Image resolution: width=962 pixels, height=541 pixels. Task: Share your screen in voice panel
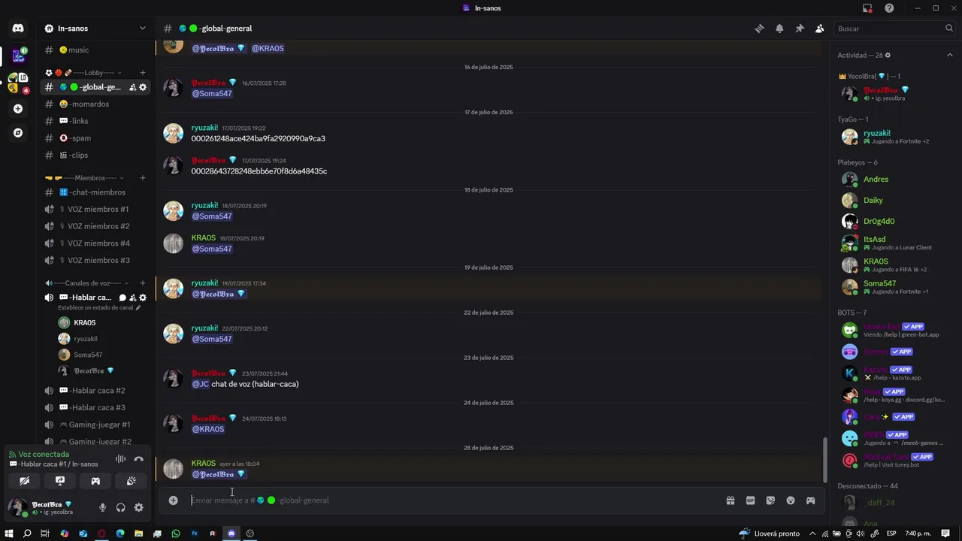[60, 481]
